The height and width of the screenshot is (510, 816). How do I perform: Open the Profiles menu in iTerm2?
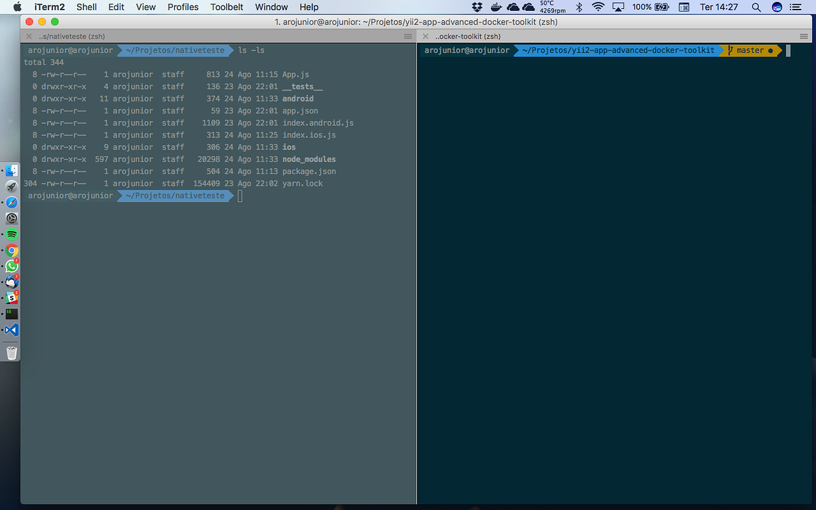(x=183, y=7)
